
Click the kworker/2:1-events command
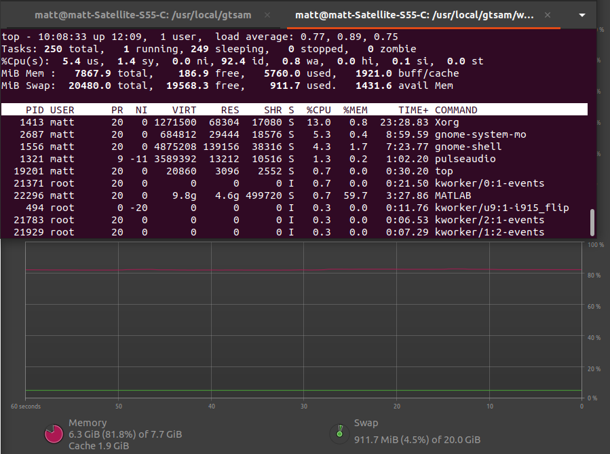click(489, 220)
